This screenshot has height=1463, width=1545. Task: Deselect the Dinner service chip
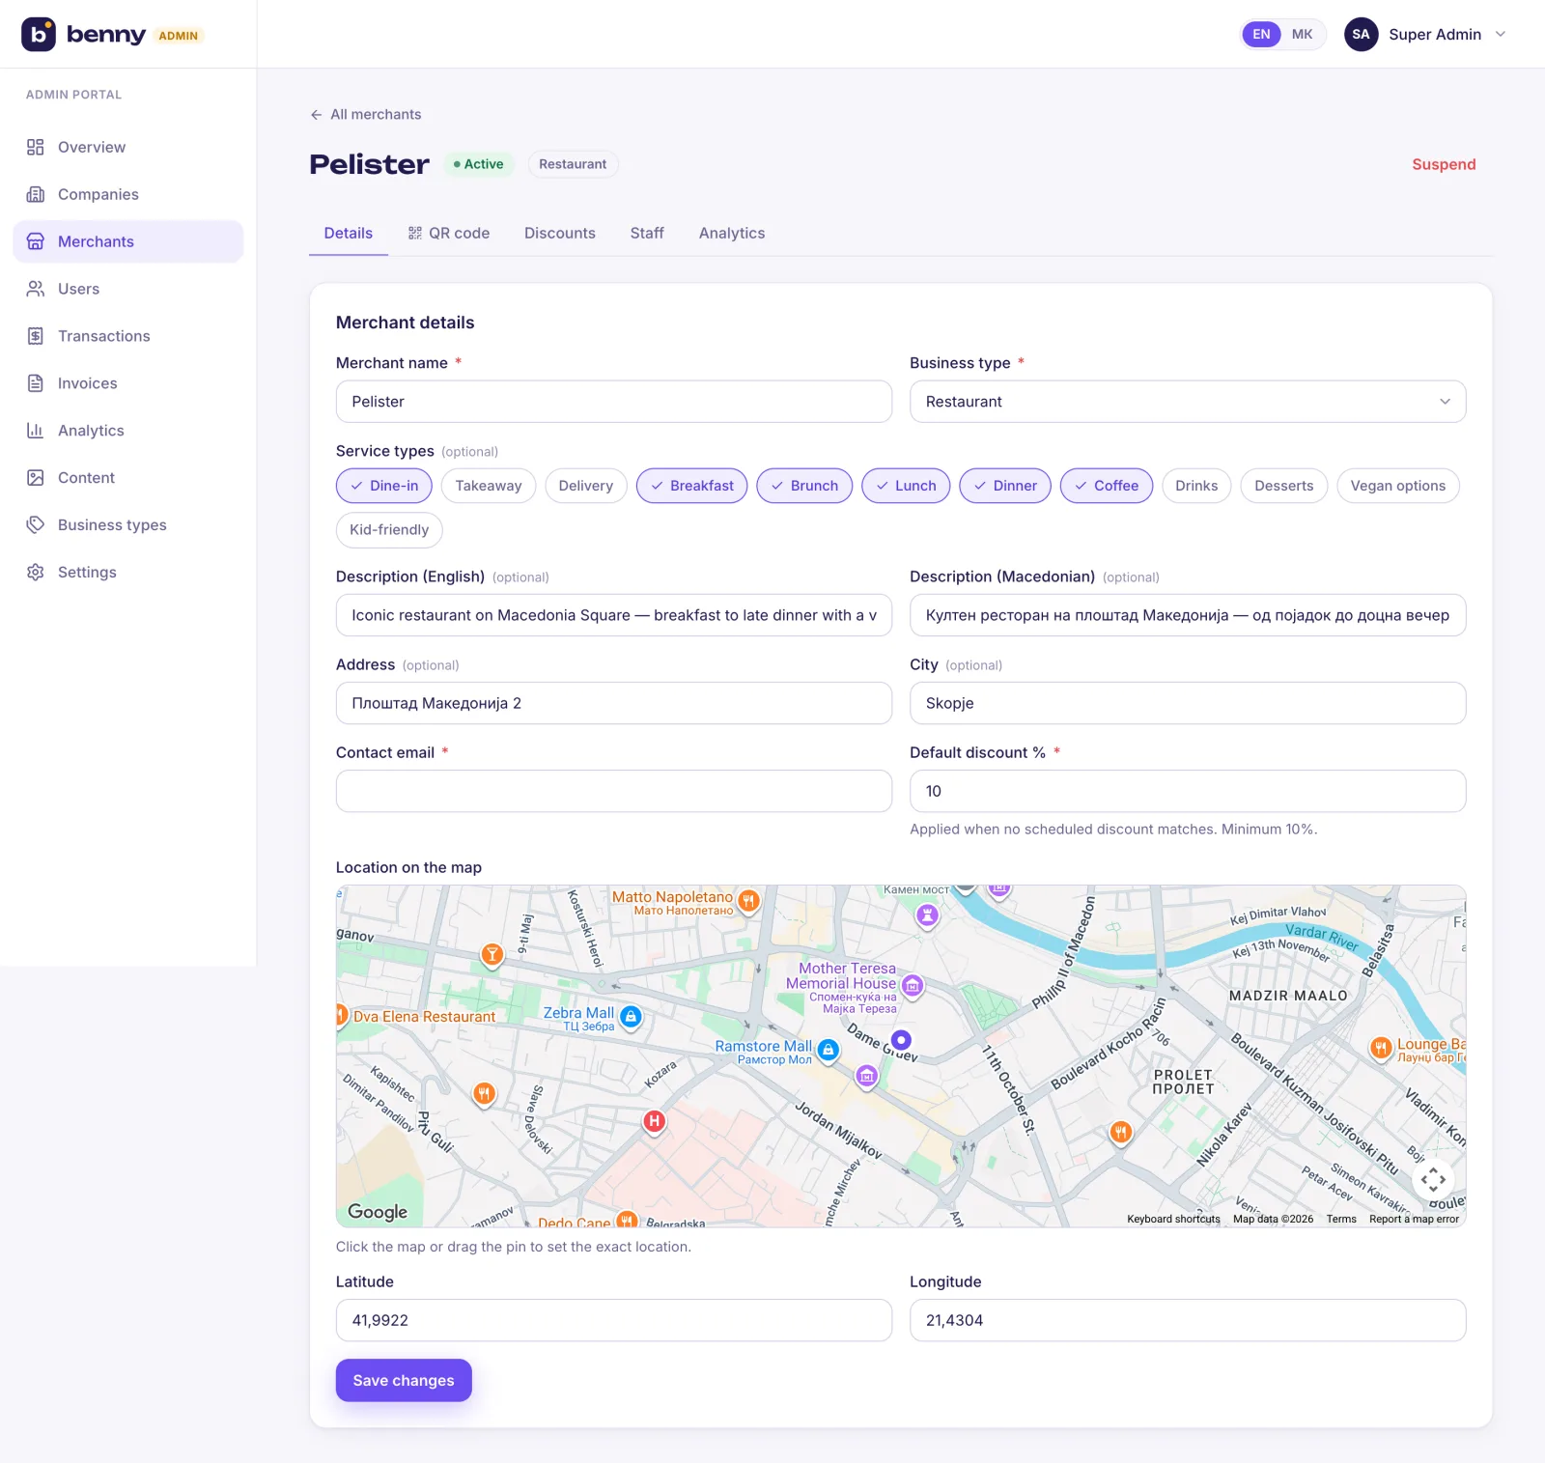(1005, 486)
